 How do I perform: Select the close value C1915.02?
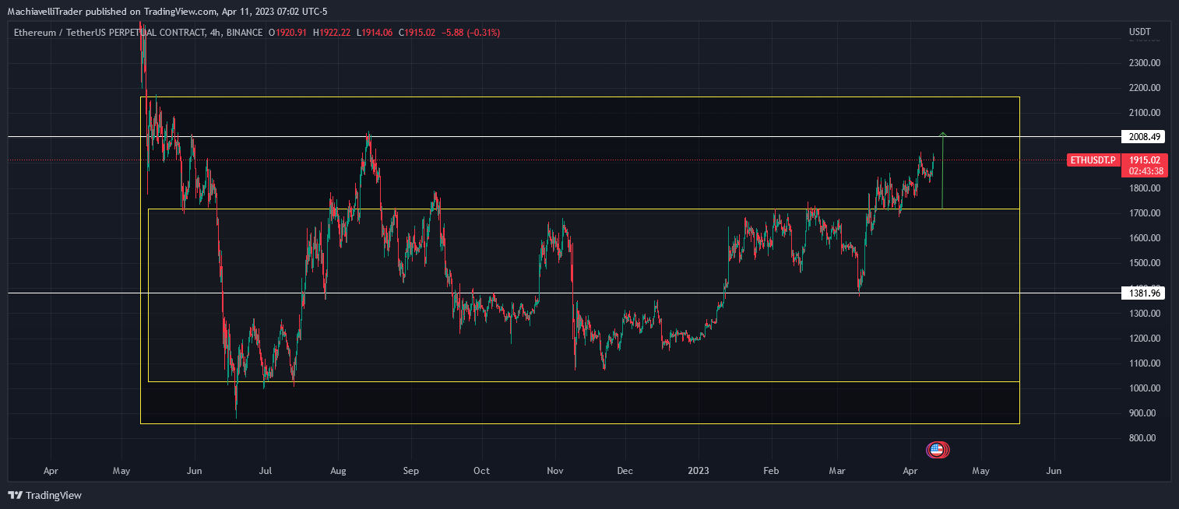(417, 33)
